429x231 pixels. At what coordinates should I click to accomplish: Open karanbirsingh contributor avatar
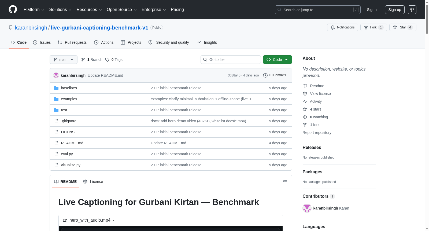click(x=307, y=208)
